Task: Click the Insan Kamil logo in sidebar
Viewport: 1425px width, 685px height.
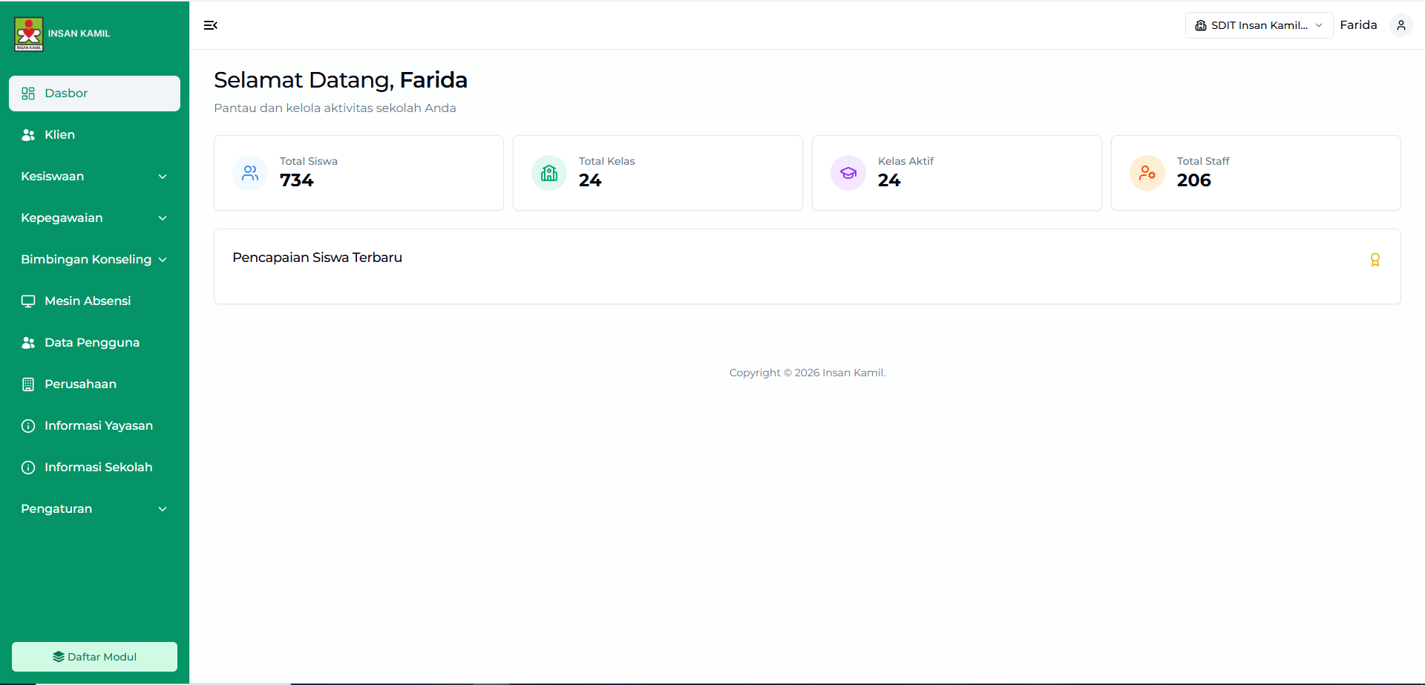Action: 29,34
